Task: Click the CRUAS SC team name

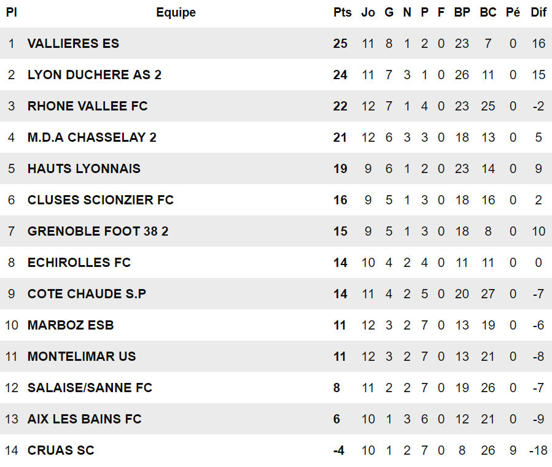Action: click(61, 450)
